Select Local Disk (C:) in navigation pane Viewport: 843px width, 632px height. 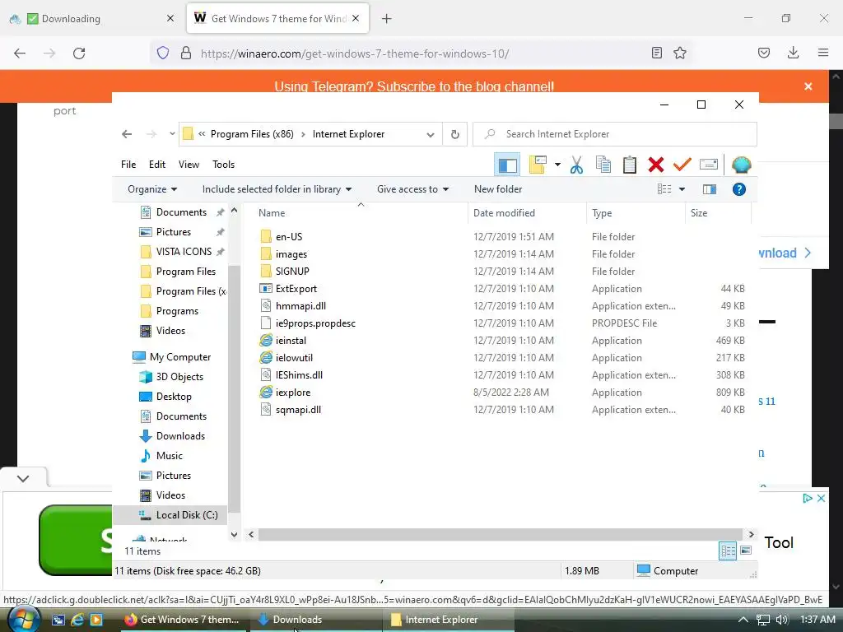(187, 515)
